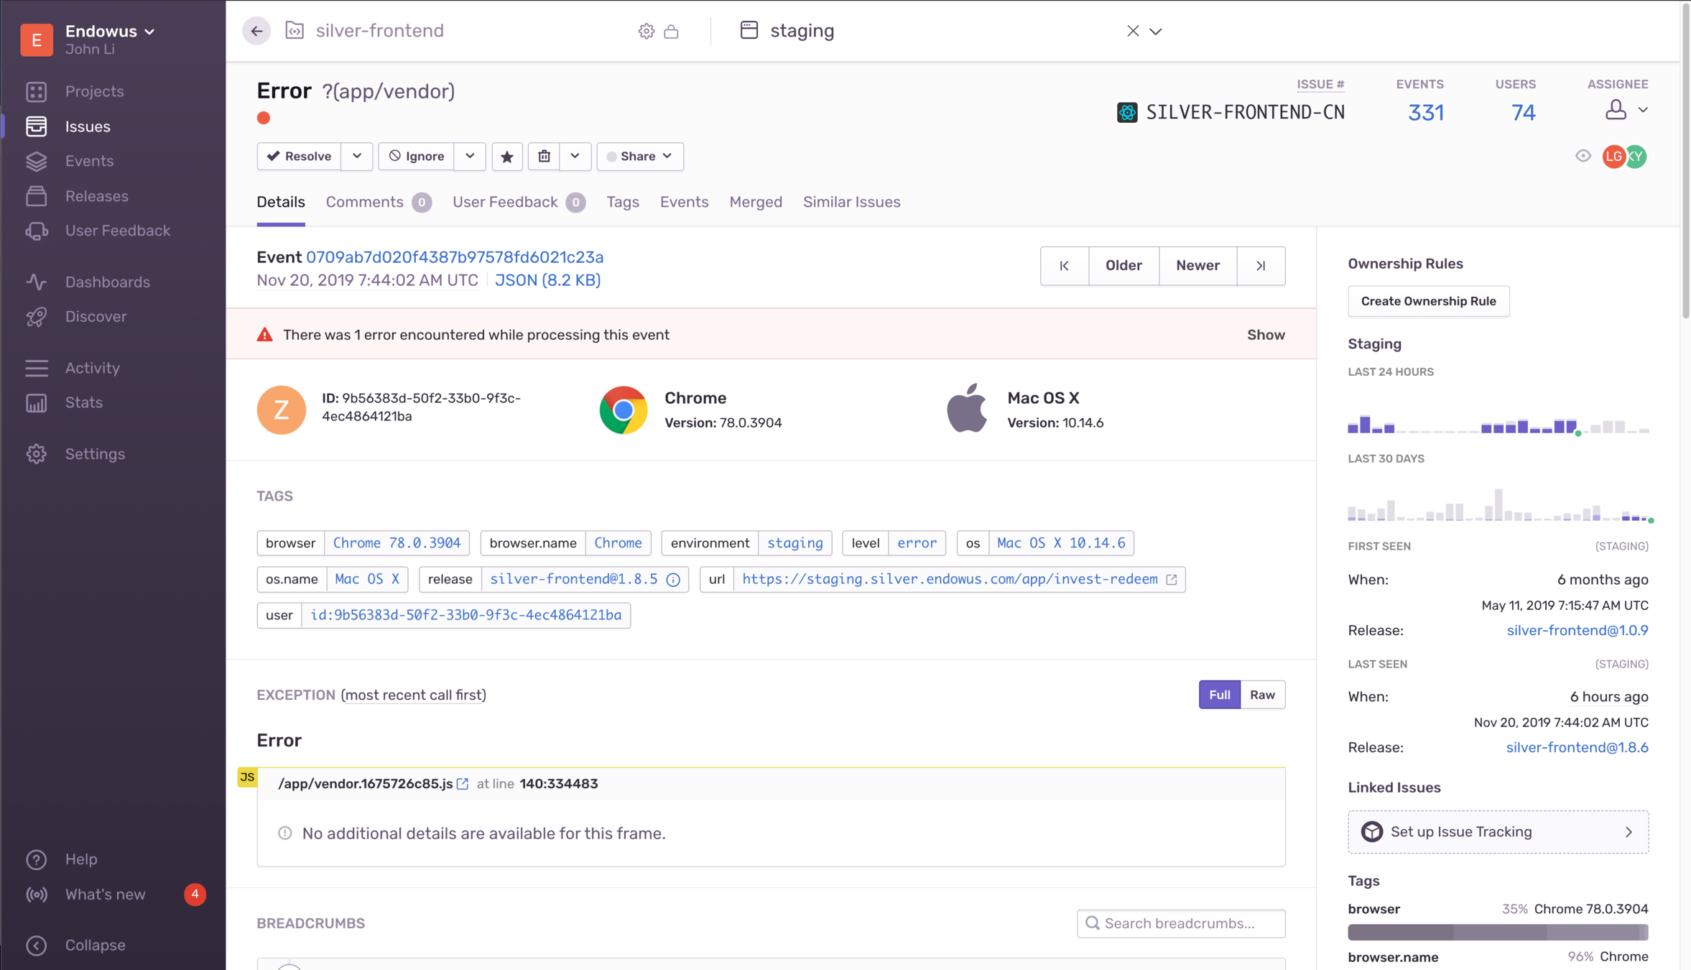The height and width of the screenshot is (970, 1691).
Task: Expand the Resolve options dropdown
Action: click(x=357, y=157)
